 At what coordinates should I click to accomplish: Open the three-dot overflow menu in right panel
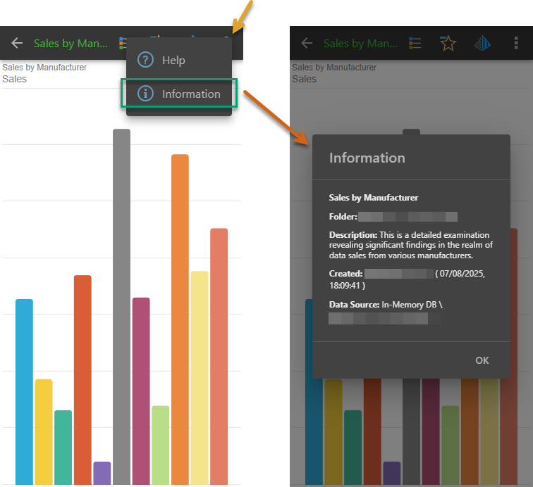516,44
